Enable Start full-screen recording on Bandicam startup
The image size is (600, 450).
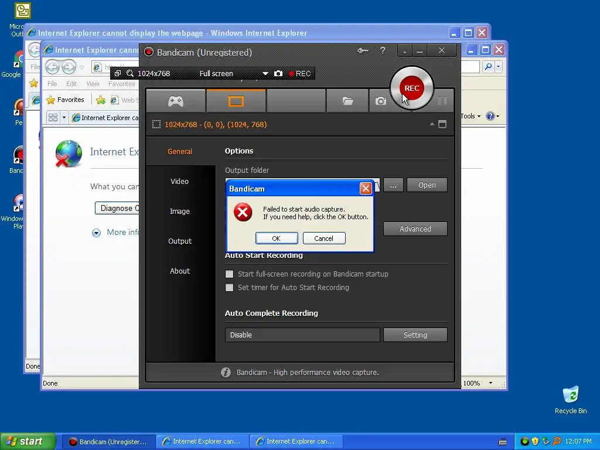click(229, 274)
